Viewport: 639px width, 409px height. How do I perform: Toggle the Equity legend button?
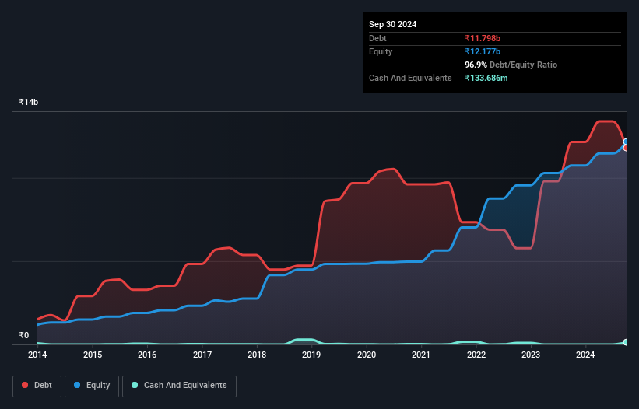pyautogui.click(x=92, y=386)
